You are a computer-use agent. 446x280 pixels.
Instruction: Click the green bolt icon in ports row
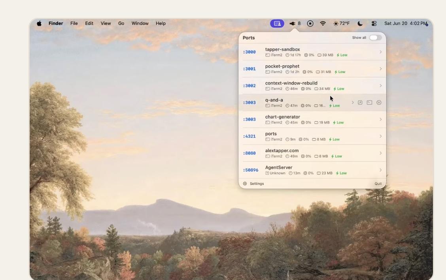click(330, 139)
